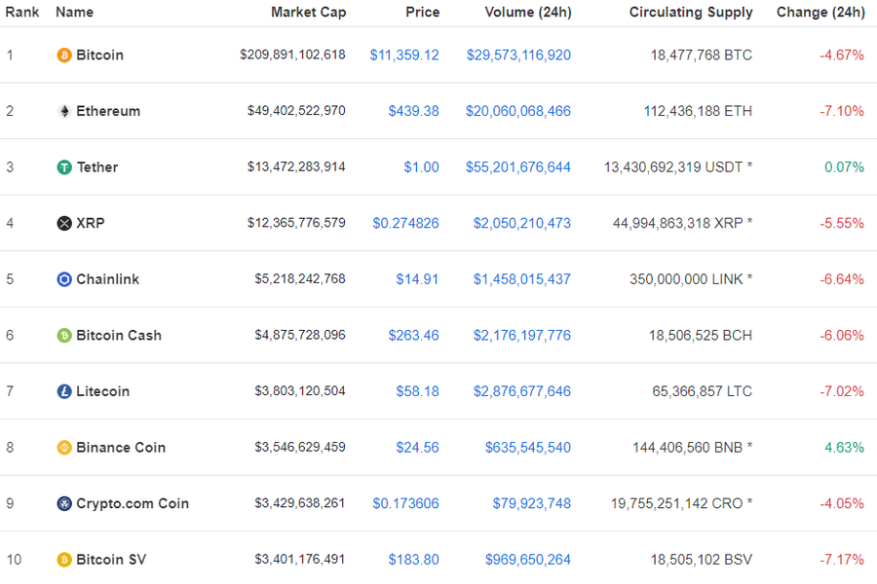877x584 pixels.
Task: Open the Bitcoin SV name link
Action: 111,560
